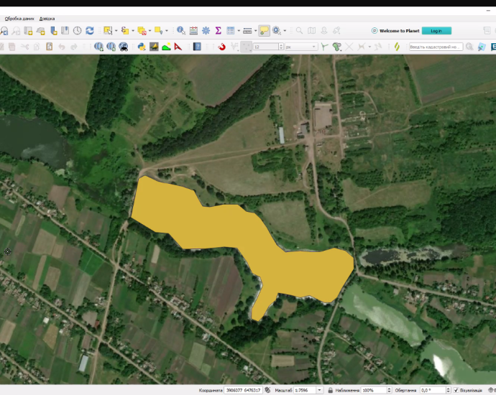Open the Обробка даних menu
This screenshot has width=496, height=395.
tap(19, 18)
